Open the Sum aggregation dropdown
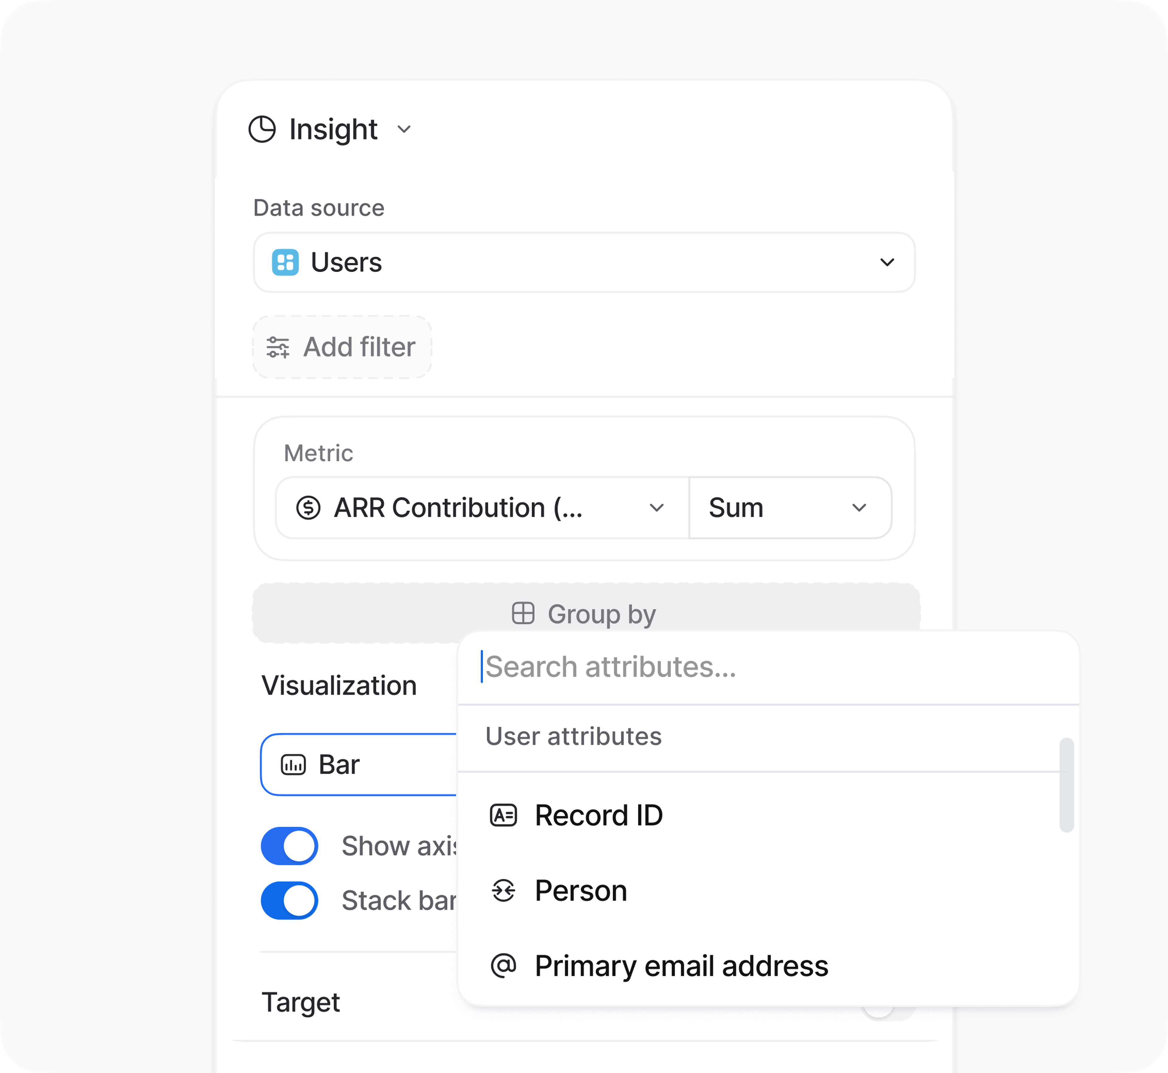Screen dimensions: 1168x1073 (x=789, y=508)
